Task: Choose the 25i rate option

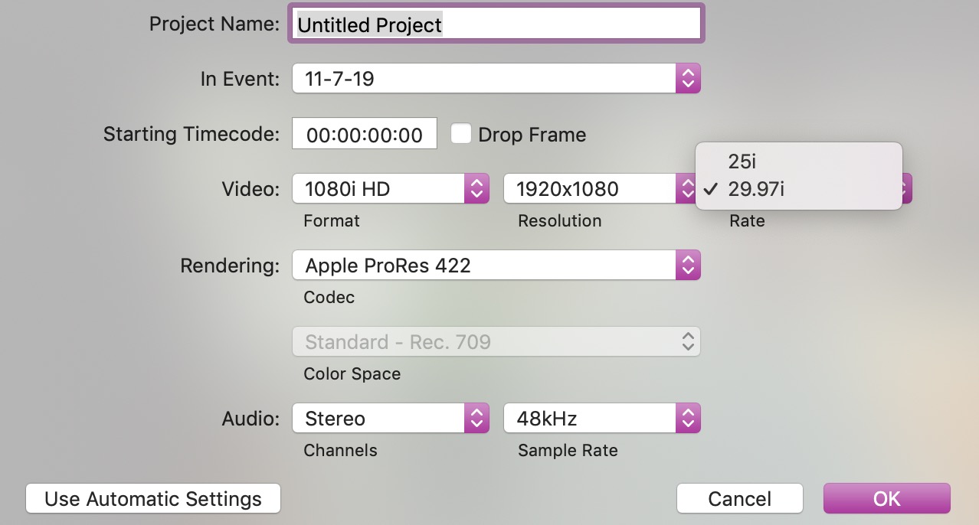Action: (743, 161)
